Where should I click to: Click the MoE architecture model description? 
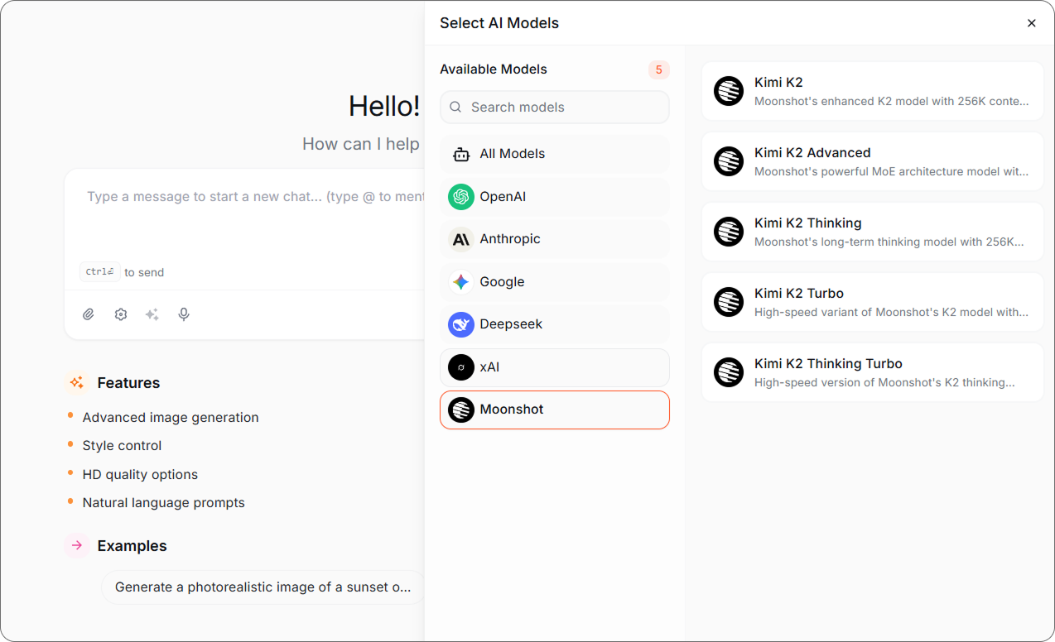click(892, 171)
